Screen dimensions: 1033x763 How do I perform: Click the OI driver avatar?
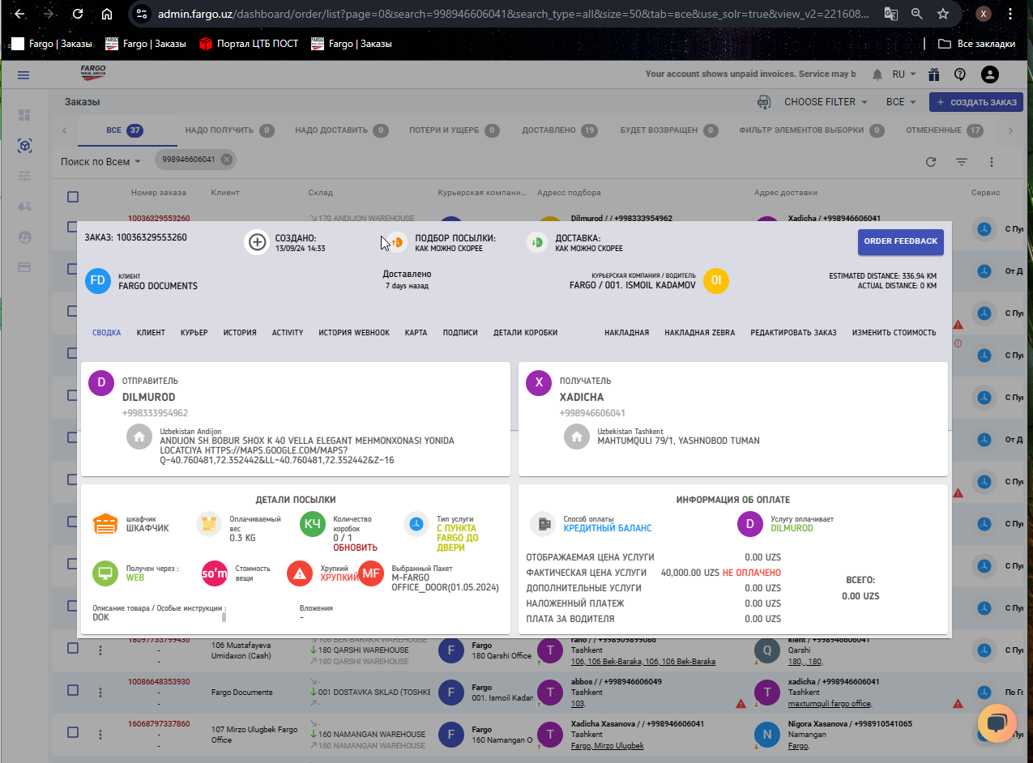point(716,281)
